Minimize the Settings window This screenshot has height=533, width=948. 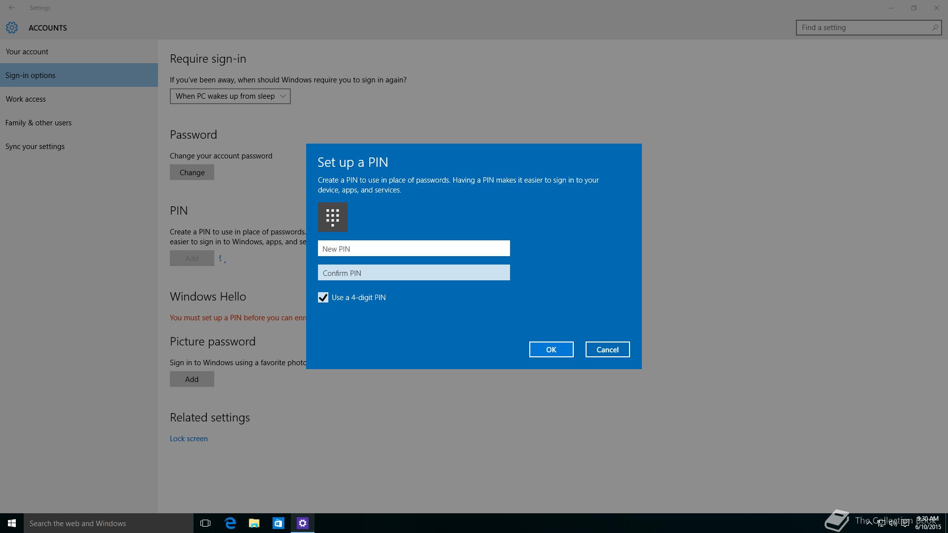point(891,8)
